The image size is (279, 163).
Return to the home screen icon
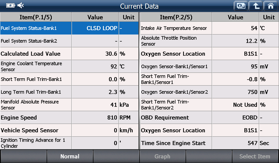tap(271, 6)
